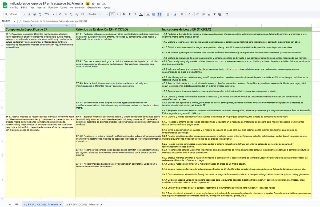Click the yellow incompatible-format badge icon

[88, 4]
